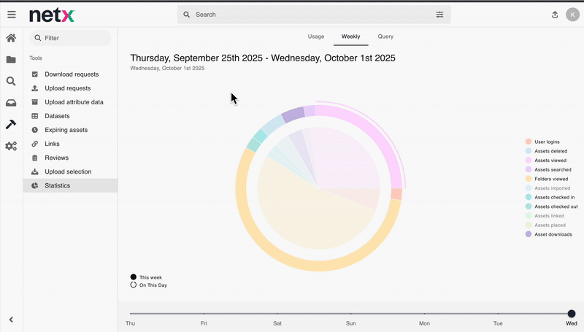
Task: Open system settings gears icon
Action: tap(11, 146)
